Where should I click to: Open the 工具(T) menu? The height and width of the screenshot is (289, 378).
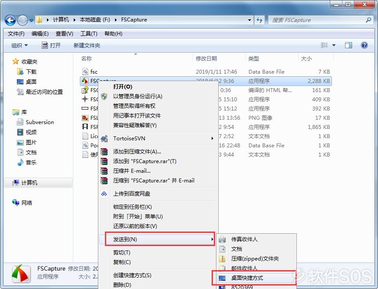coord(89,34)
